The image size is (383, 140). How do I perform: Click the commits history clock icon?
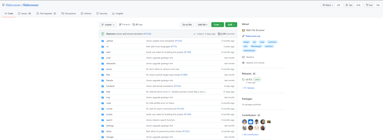point(219,34)
